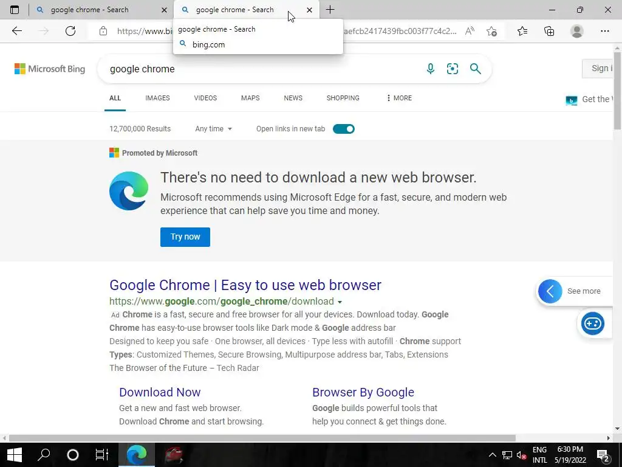622x467 pixels.
Task: Open the profile avatar menu
Action: pos(577,31)
